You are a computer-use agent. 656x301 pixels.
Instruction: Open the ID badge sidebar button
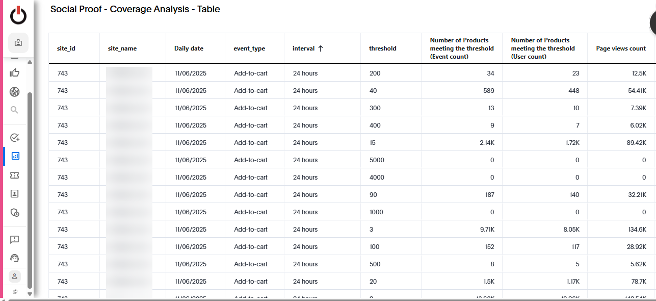(x=18, y=43)
